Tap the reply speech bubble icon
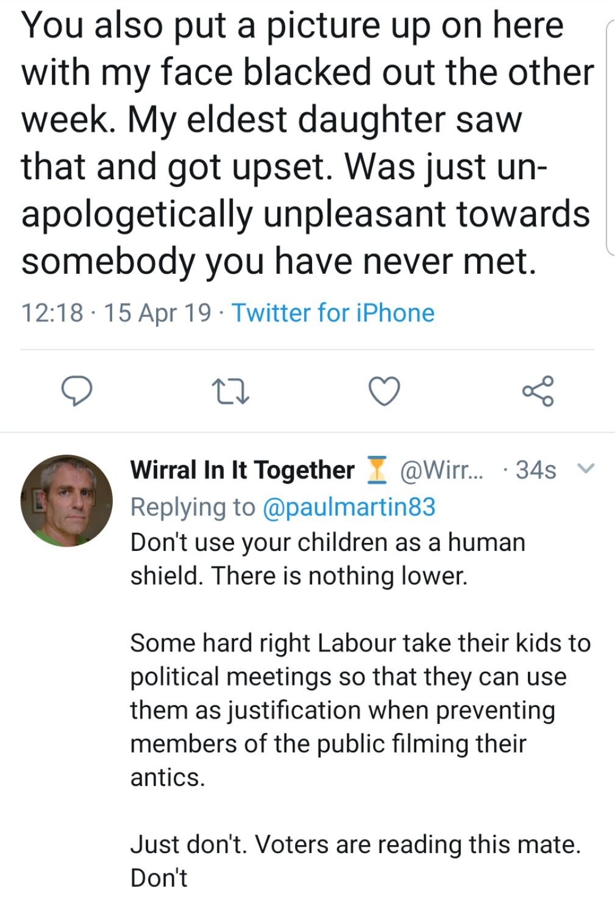The height and width of the screenshot is (906, 615). click(x=76, y=392)
